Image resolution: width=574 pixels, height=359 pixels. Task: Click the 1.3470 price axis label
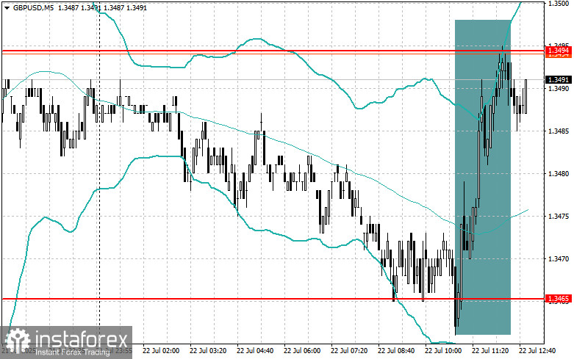pyautogui.click(x=559, y=259)
